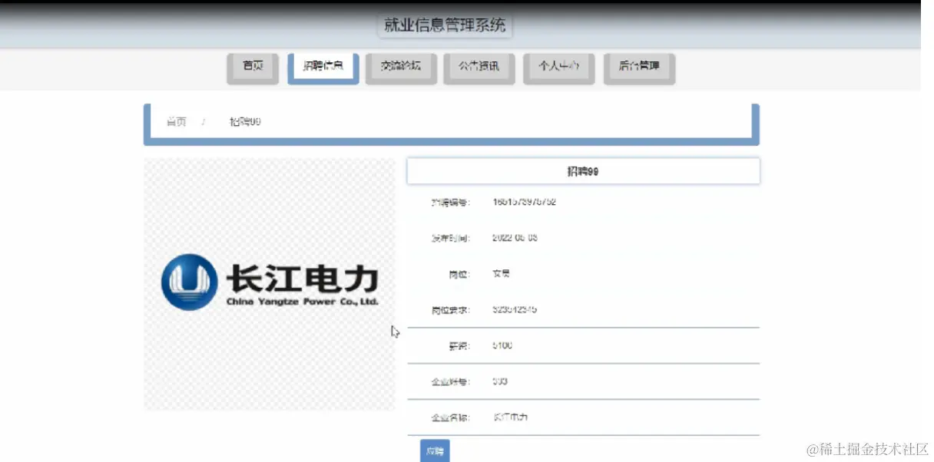Click the position value 文员
Screen dimensions: 934x462
[501, 274]
